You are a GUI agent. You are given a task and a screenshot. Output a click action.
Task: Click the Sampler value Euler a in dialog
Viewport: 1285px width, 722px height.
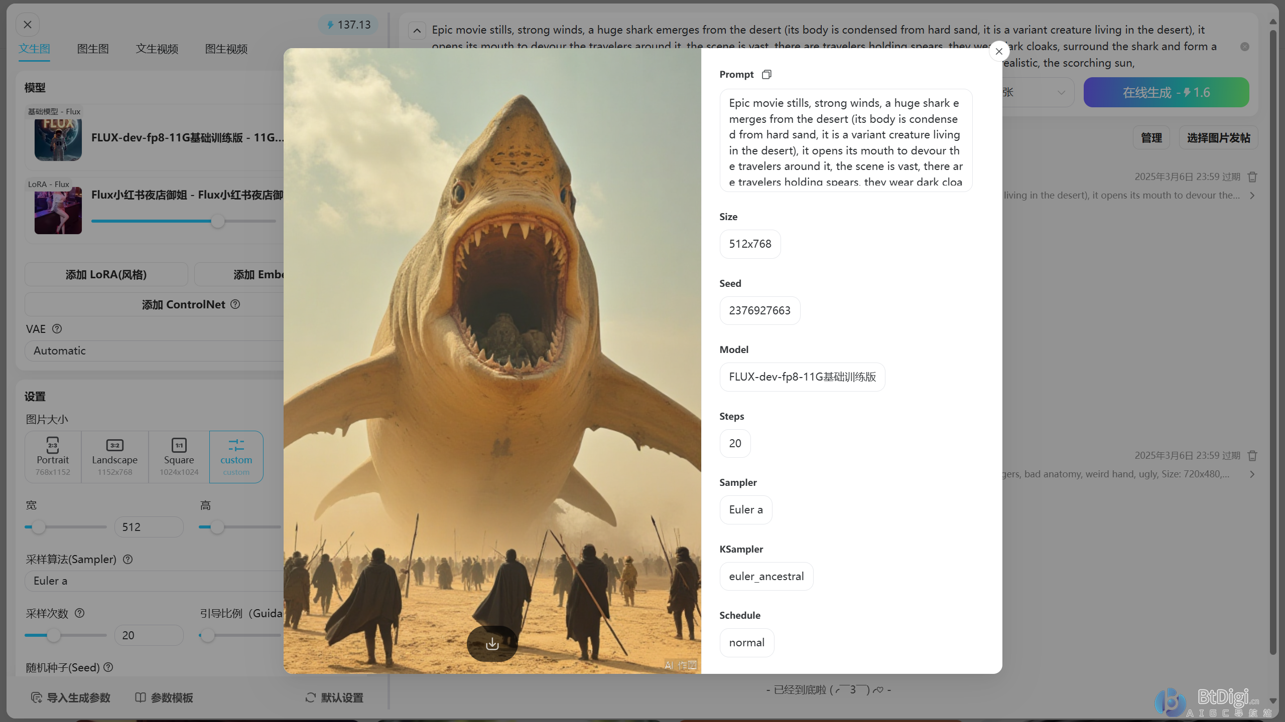click(745, 510)
